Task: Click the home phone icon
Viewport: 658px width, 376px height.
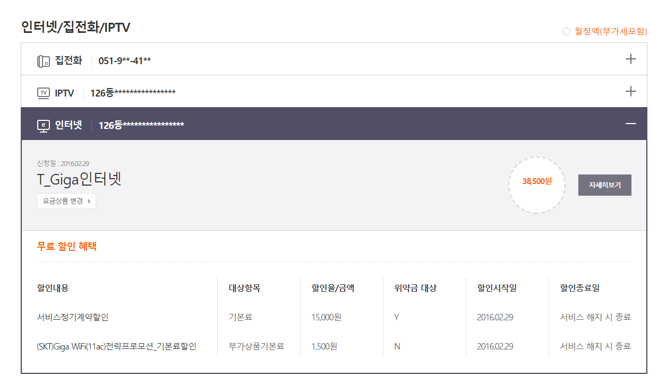Action: (43, 61)
